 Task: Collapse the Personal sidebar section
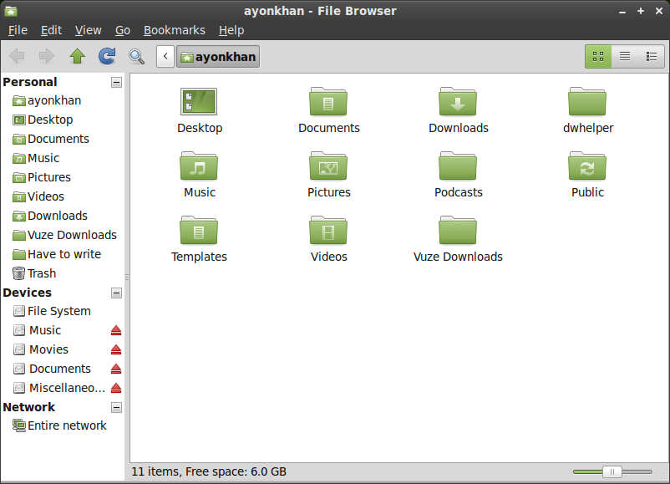[116, 82]
